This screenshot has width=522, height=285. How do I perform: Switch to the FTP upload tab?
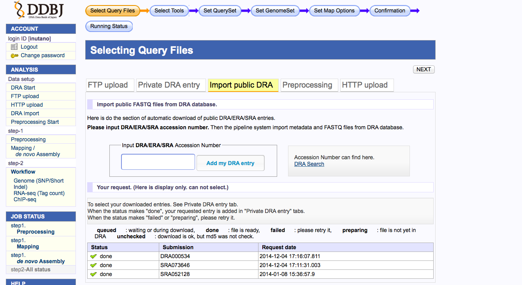[108, 85]
